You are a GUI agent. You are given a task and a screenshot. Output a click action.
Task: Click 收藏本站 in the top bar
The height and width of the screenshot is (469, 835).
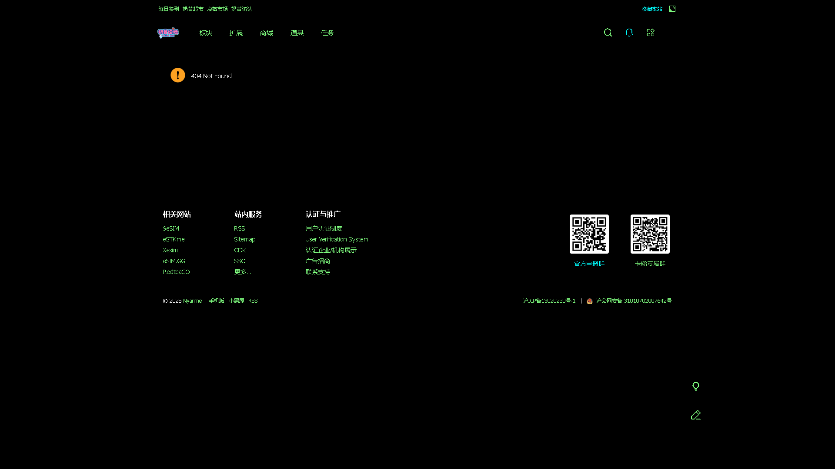[x=651, y=9]
